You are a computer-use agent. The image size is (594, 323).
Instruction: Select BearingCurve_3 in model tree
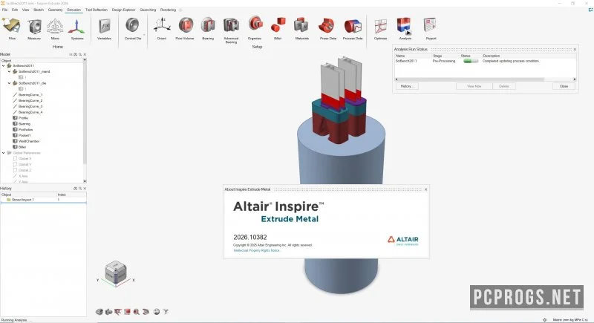pos(30,106)
